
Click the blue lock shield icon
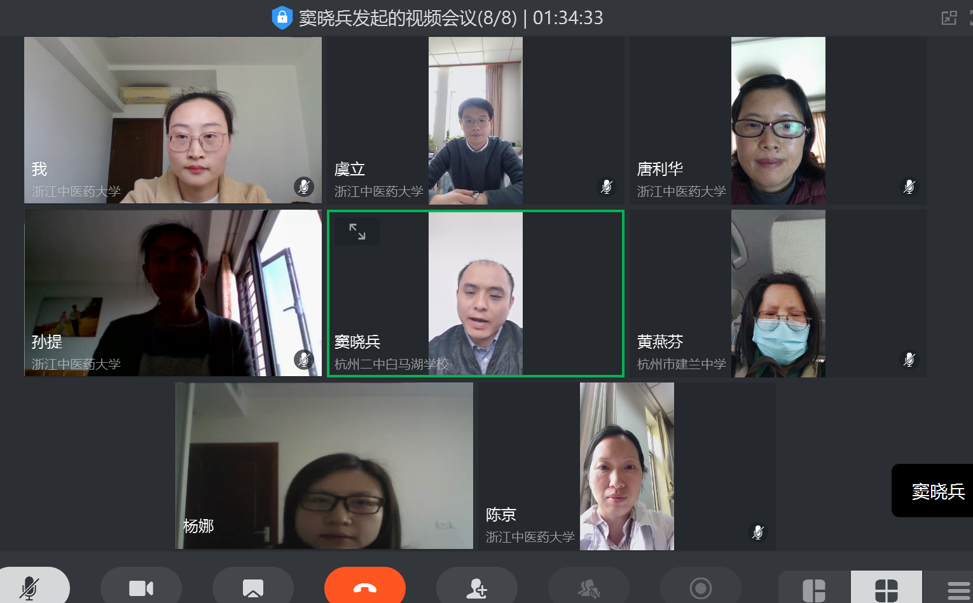tap(282, 18)
